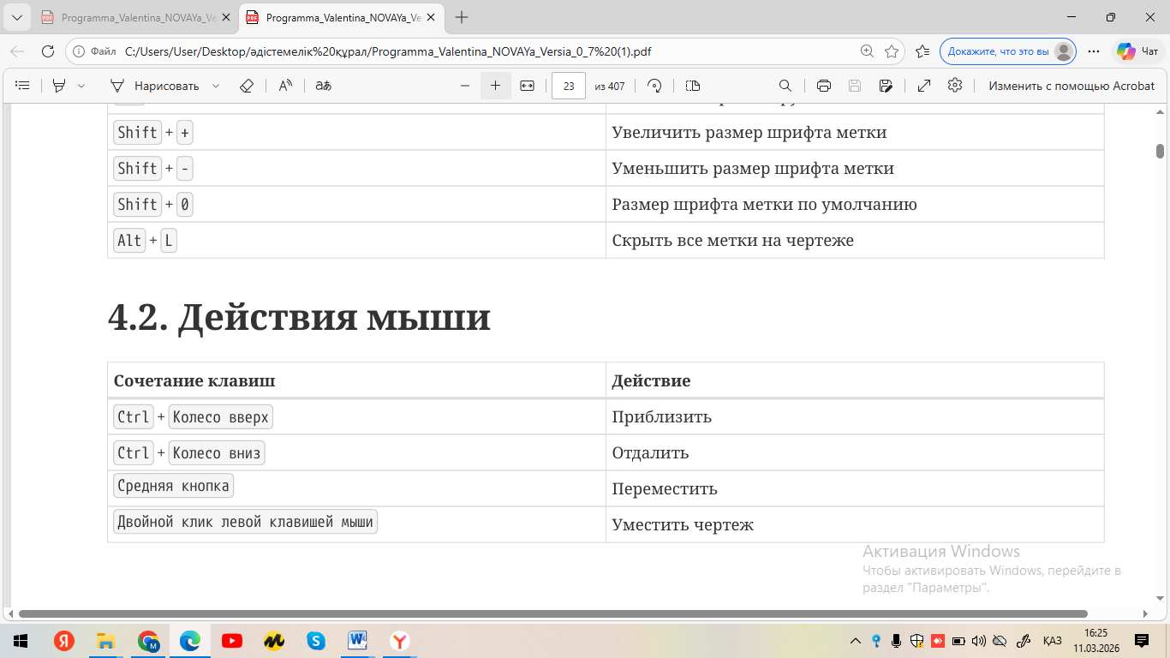
Task: Enter full screen mode for the PDF
Action: [x=924, y=86]
